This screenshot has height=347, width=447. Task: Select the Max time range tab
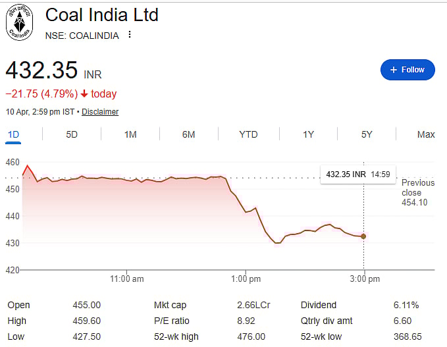[426, 134]
